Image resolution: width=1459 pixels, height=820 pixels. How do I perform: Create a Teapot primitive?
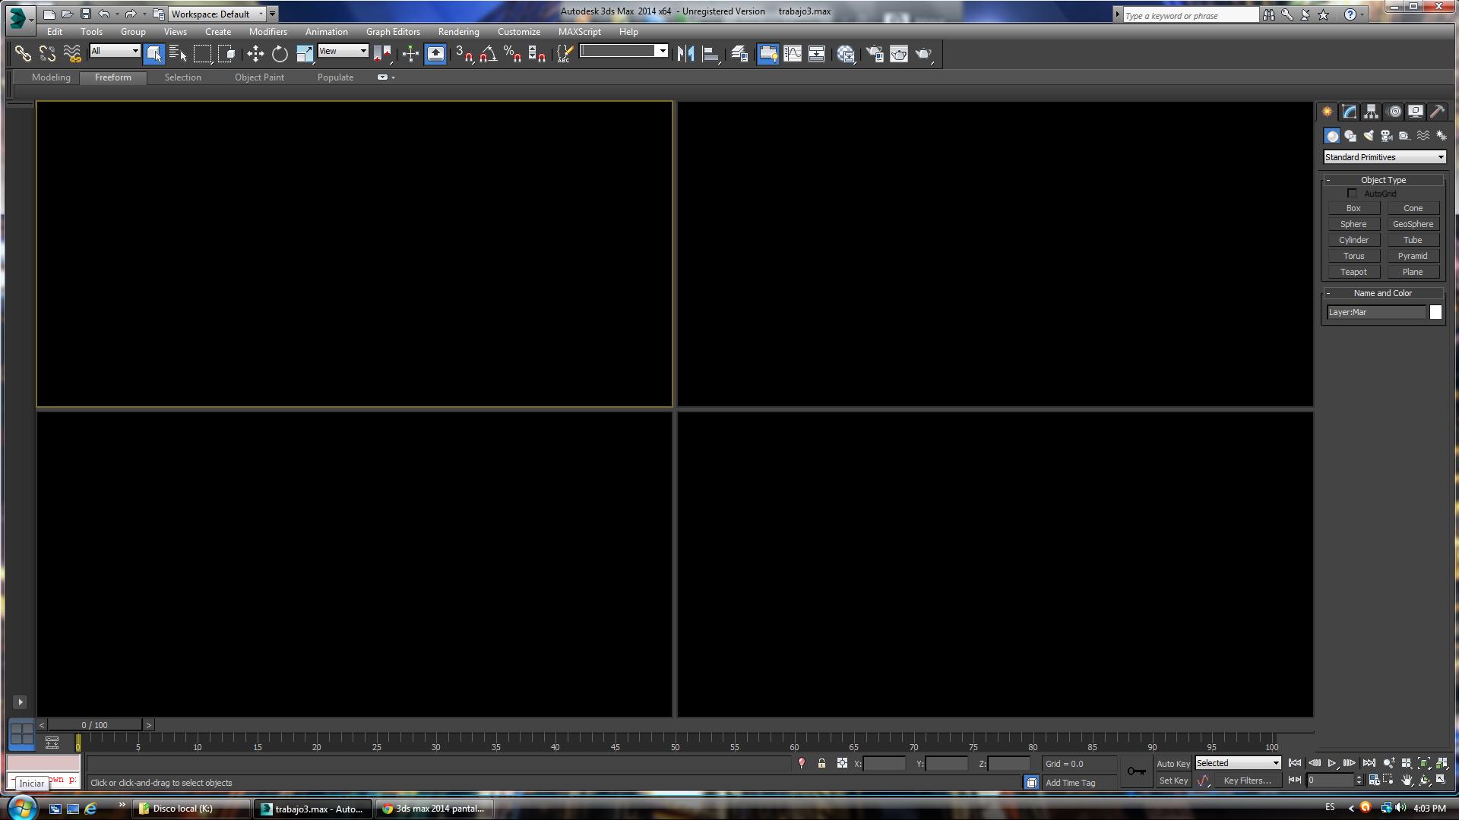(x=1353, y=272)
